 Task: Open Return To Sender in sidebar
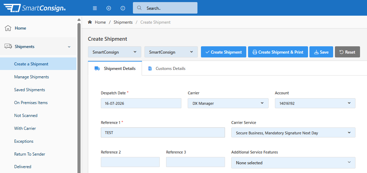click(30, 154)
